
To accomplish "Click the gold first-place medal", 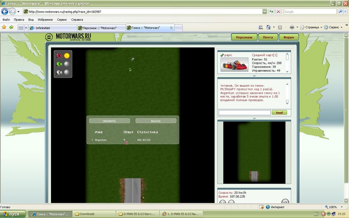I will pyautogui.click(x=67, y=56).
